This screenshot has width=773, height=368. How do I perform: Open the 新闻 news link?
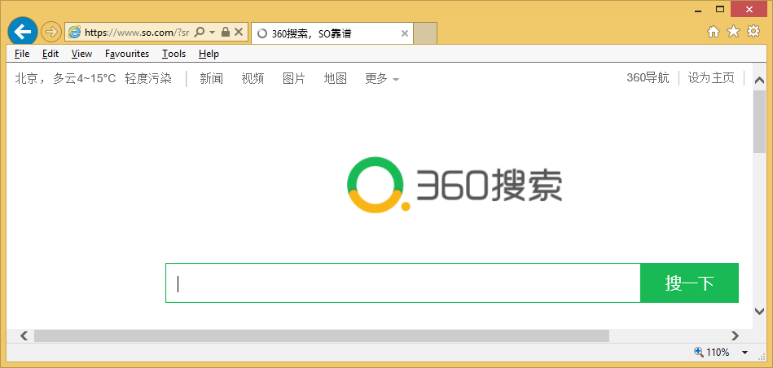pos(212,78)
